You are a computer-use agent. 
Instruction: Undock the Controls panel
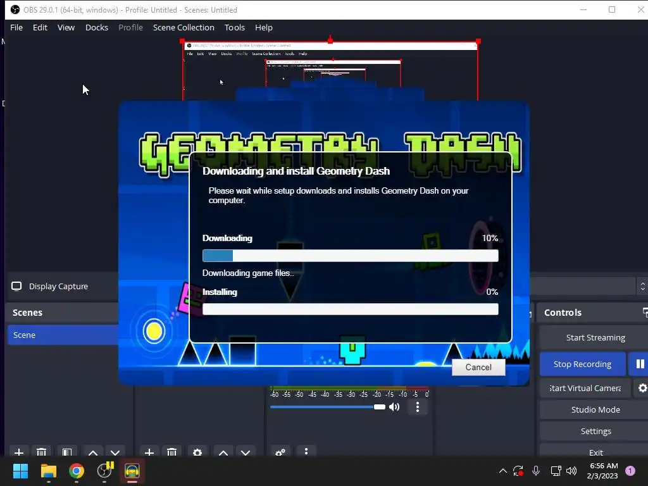(645, 312)
